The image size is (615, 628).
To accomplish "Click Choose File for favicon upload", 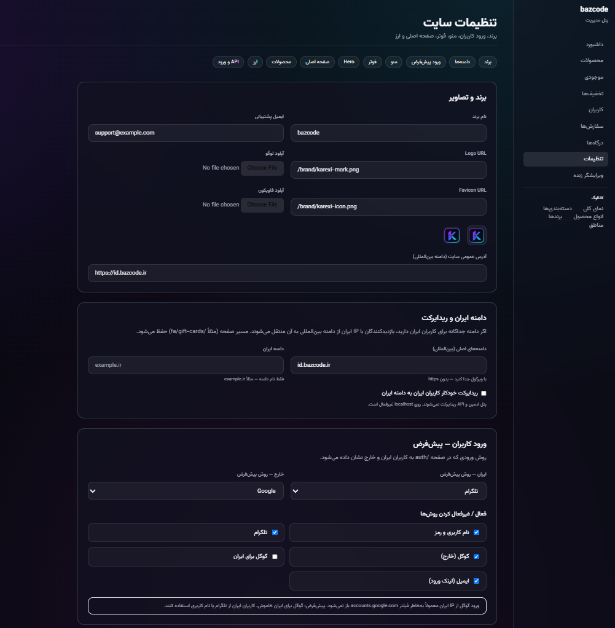I will click(262, 205).
